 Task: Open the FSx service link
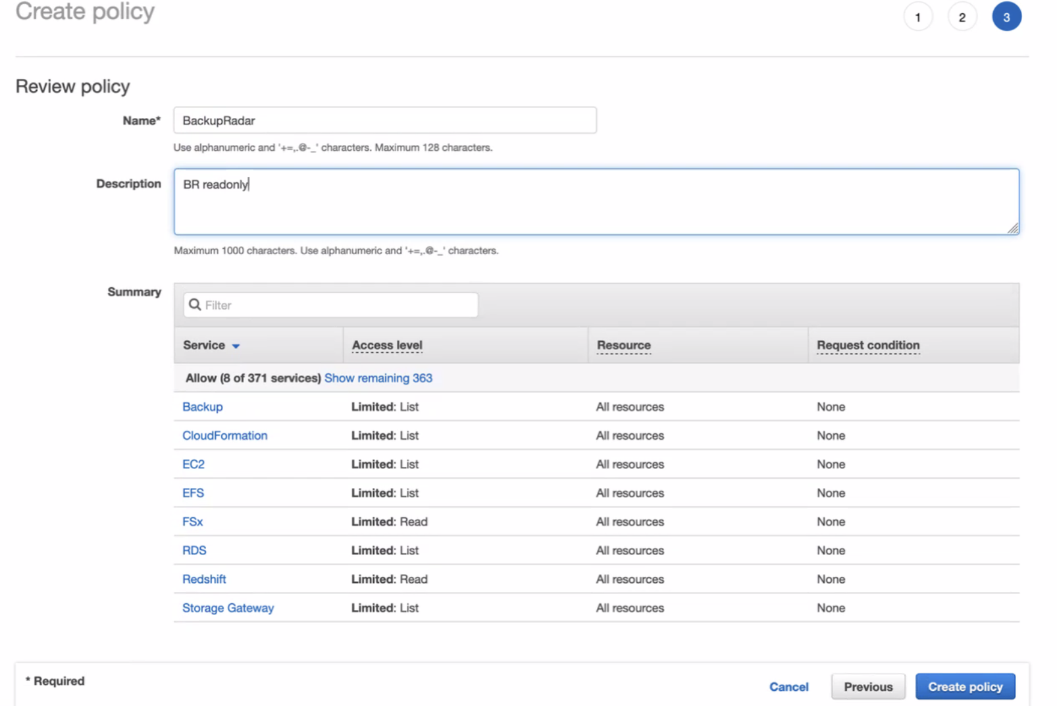click(x=193, y=522)
